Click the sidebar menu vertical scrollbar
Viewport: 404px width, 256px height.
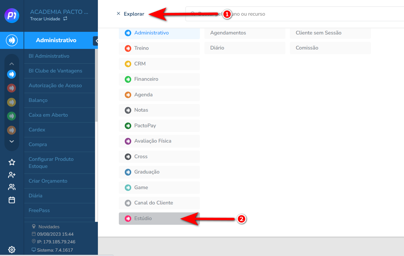point(96,85)
